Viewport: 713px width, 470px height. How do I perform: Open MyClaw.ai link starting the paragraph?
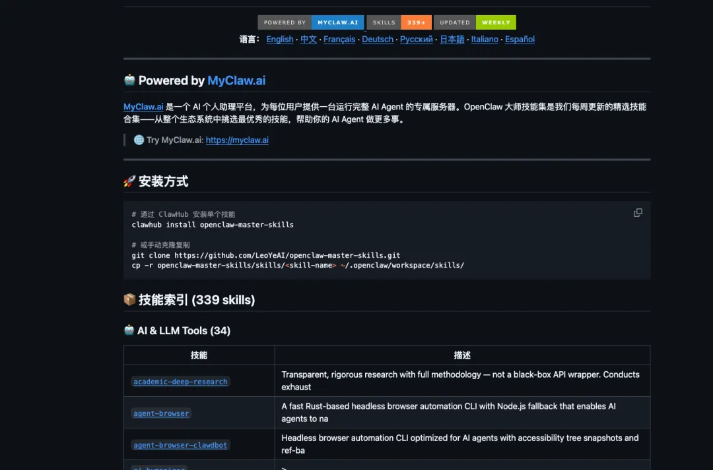pos(143,107)
